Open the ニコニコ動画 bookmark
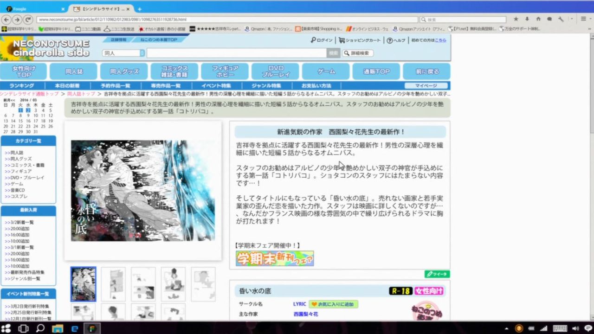 [x=88, y=29]
